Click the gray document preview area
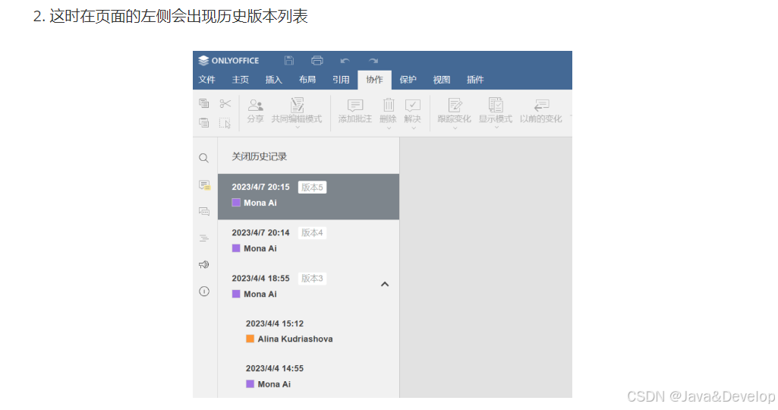This screenshot has height=410, width=778. pos(486,267)
